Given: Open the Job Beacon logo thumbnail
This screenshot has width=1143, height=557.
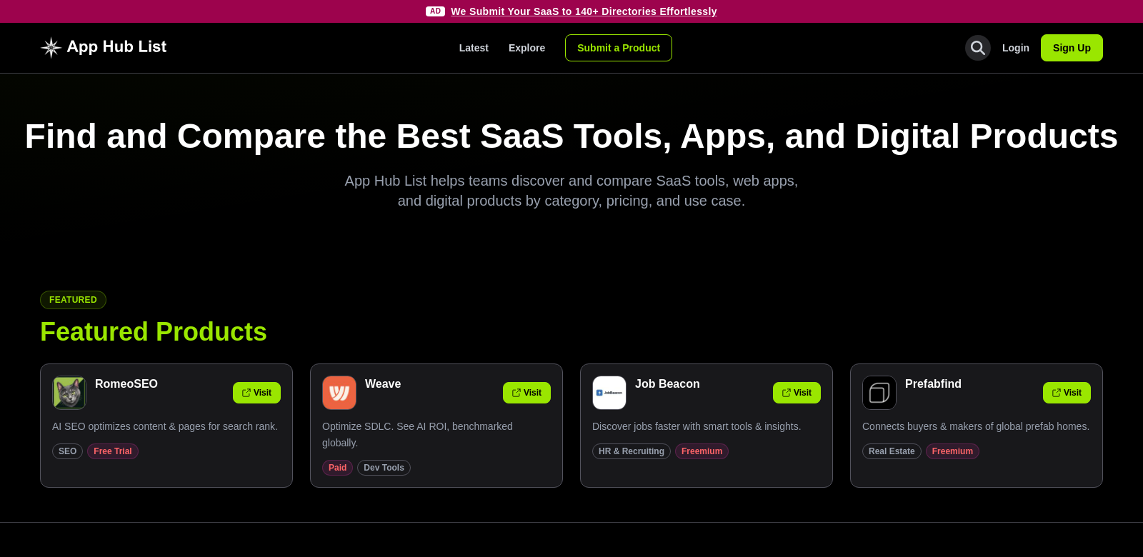Looking at the screenshot, I should [x=609, y=393].
